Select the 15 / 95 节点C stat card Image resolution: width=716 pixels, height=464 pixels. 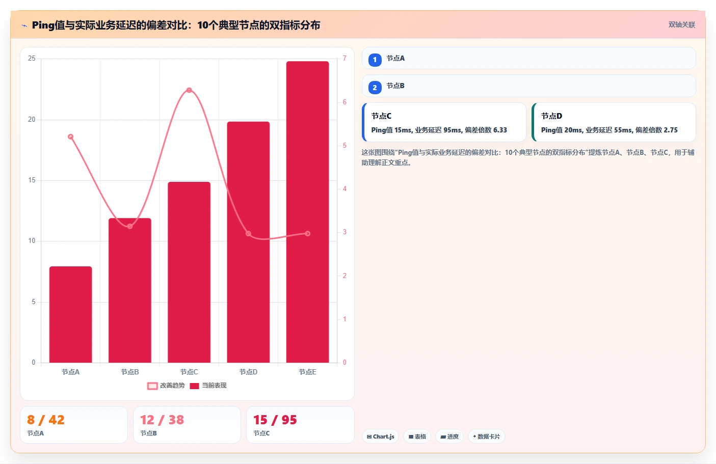pyautogui.click(x=300, y=425)
